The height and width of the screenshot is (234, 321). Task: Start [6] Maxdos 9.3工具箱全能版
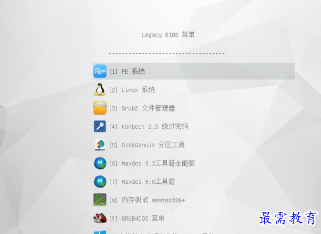pyautogui.click(x=152, y=163)
